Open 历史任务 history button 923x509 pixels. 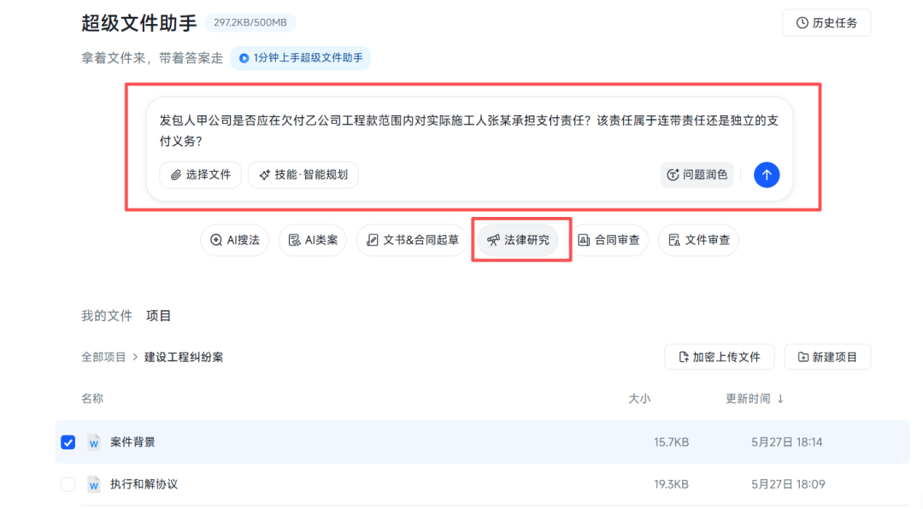826,23
